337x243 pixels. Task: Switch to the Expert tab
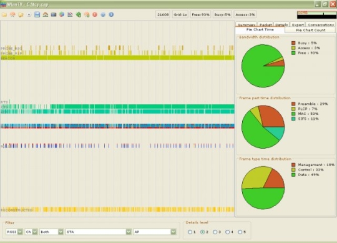(298, 25)
